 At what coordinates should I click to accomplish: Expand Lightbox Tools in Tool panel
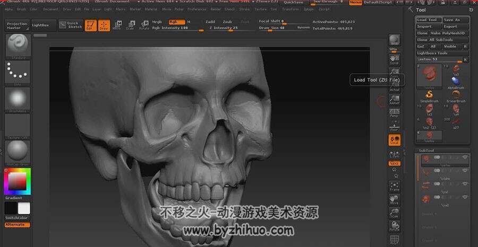[442, 53]
